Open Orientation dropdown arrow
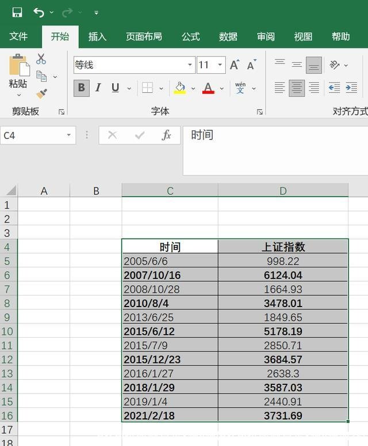 pos(346,66)
